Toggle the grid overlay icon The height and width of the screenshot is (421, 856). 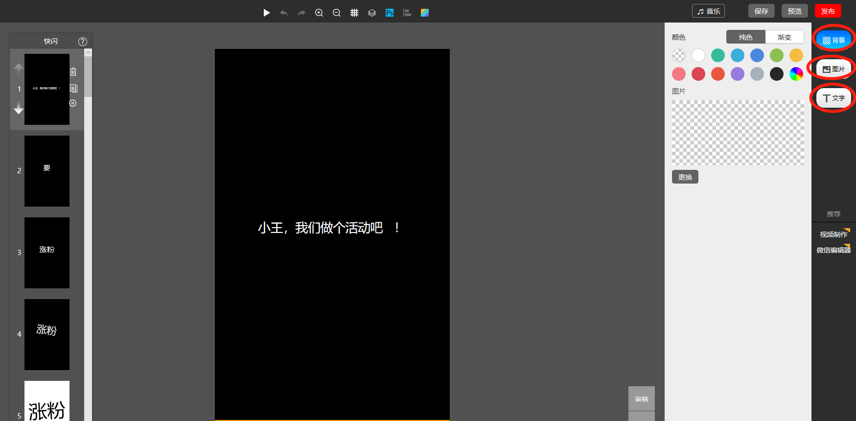click(x=354, y=13)
